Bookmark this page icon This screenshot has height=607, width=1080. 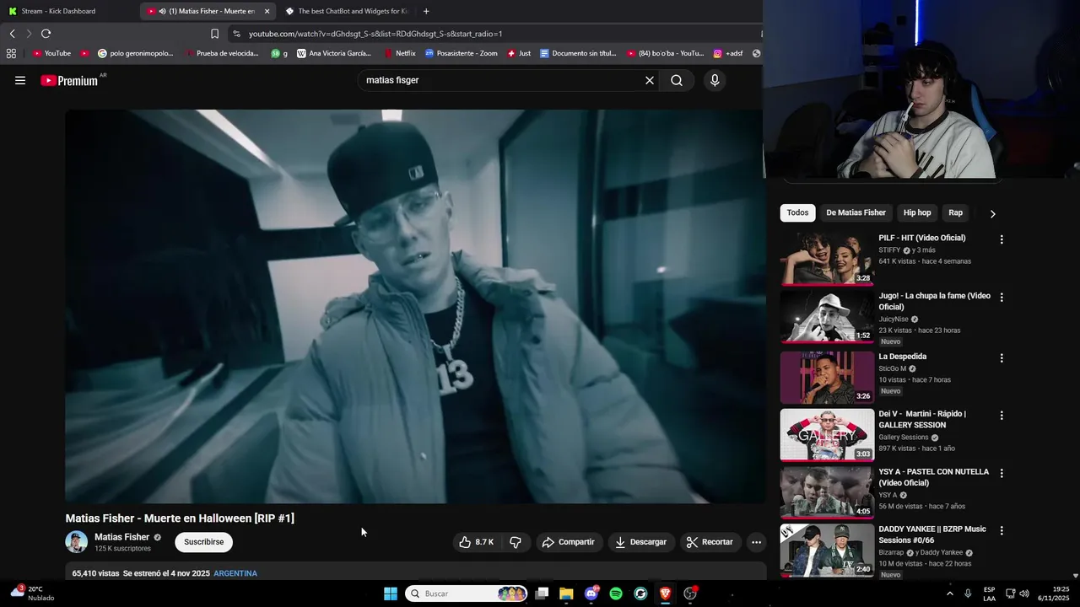pos(214,34)
